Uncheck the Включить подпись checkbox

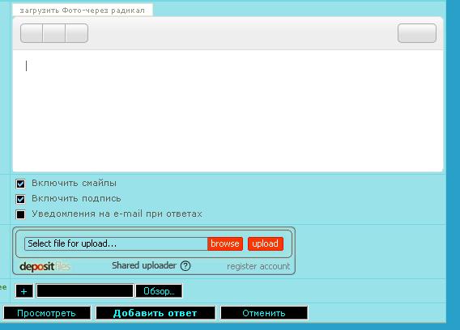[x=20, y=199]
